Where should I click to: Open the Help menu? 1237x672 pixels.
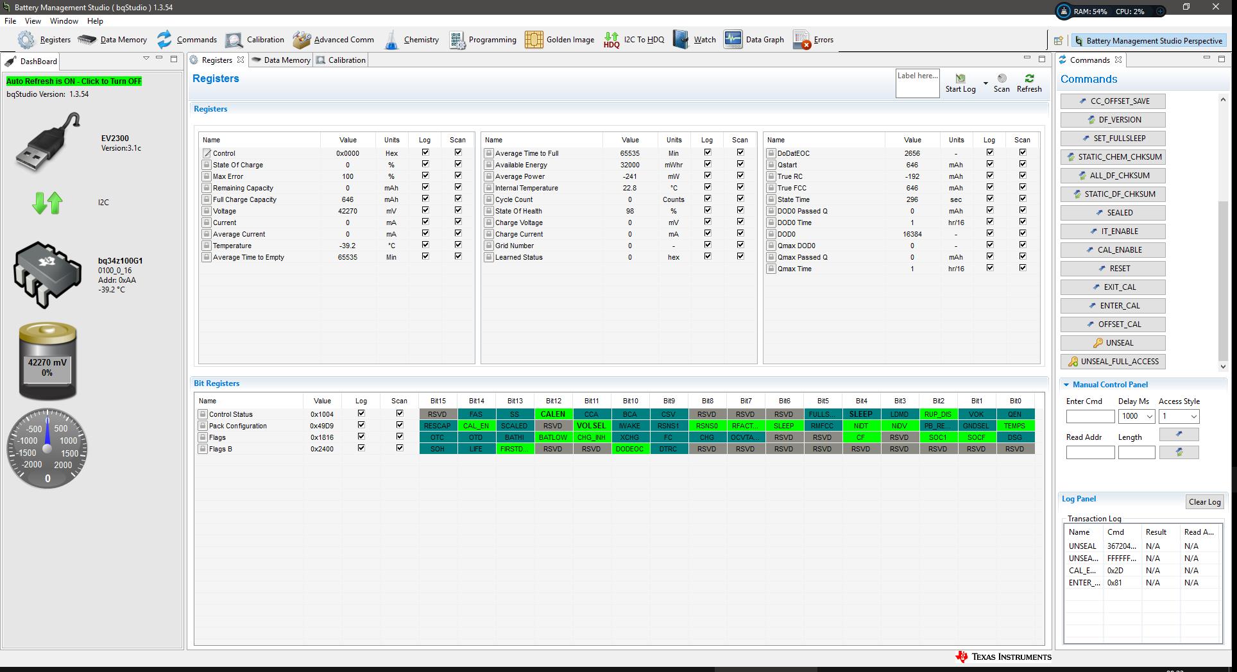pyautogui.click(x=95, y=21)
